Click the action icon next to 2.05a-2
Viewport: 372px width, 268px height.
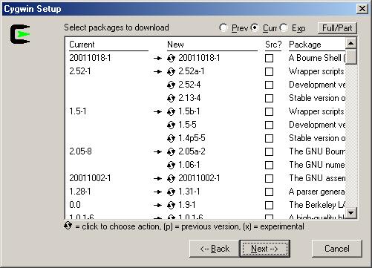pyautogui.click(x=171, y=152)
